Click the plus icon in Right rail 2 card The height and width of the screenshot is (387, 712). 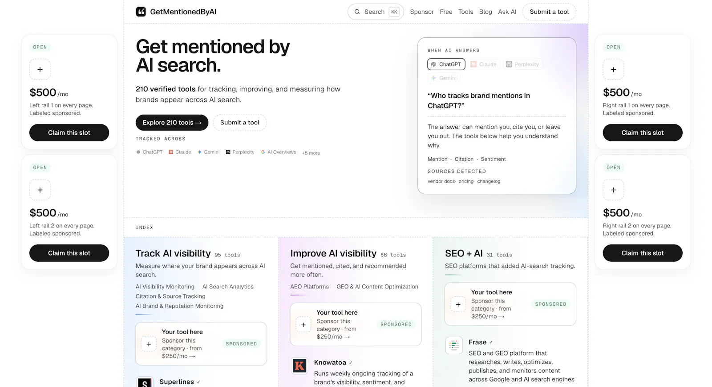pos(613,190)
